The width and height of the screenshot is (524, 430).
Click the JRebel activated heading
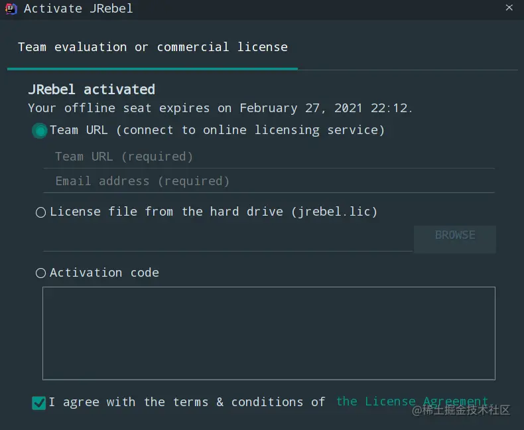[92, 90]
